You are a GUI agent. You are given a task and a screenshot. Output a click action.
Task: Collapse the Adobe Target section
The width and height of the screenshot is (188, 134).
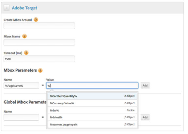tap(7, 8)
